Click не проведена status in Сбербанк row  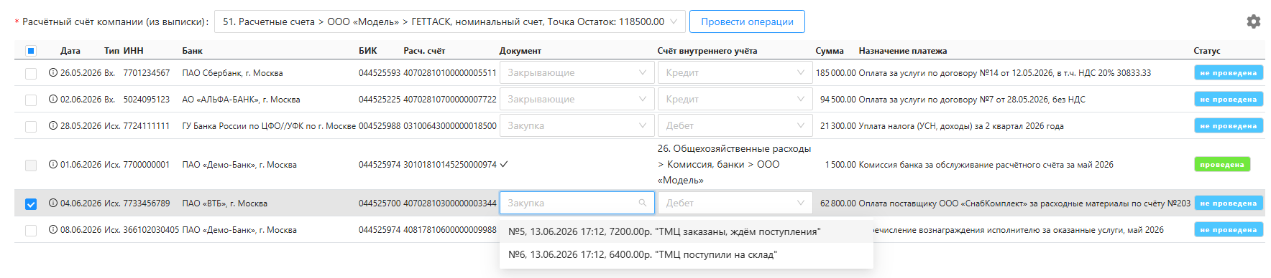[x=1229, y=72]
